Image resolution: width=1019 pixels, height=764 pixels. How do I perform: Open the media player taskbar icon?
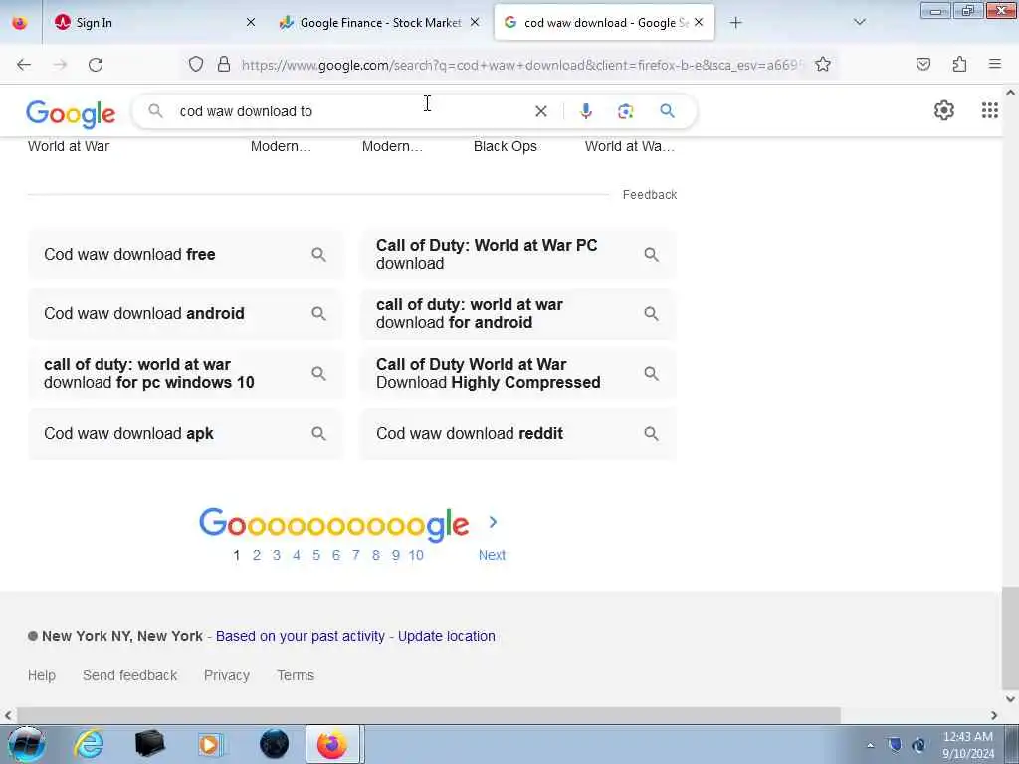(210, 744)
